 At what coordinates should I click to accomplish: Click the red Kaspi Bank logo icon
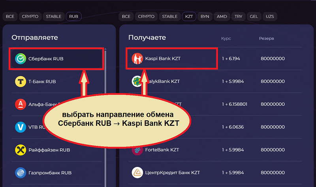pos(137,58)
